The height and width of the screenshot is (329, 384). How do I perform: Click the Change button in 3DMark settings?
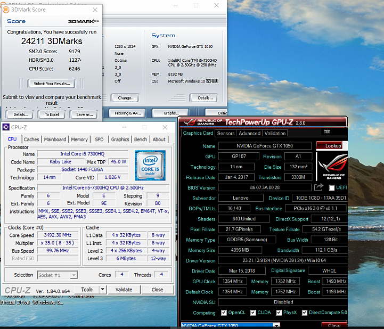click(126, 98)
